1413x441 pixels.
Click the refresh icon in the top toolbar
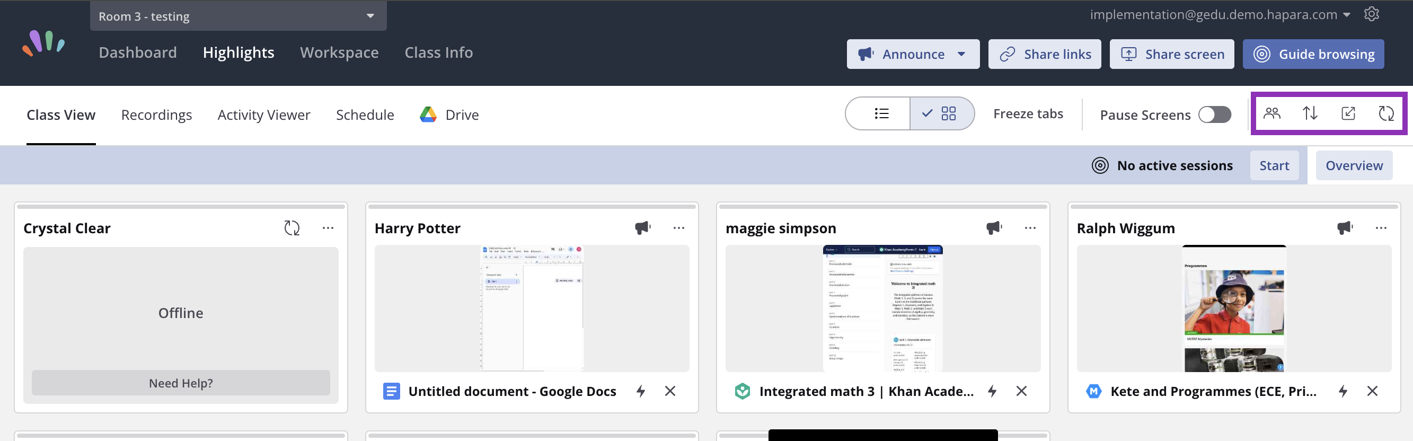1386,113
